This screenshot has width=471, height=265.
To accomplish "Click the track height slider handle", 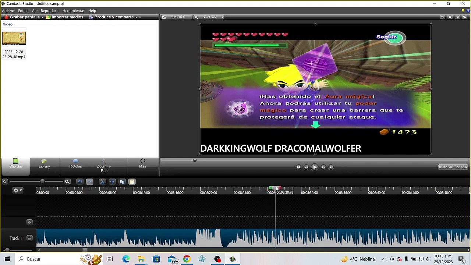I will click(x=7, y=250).
